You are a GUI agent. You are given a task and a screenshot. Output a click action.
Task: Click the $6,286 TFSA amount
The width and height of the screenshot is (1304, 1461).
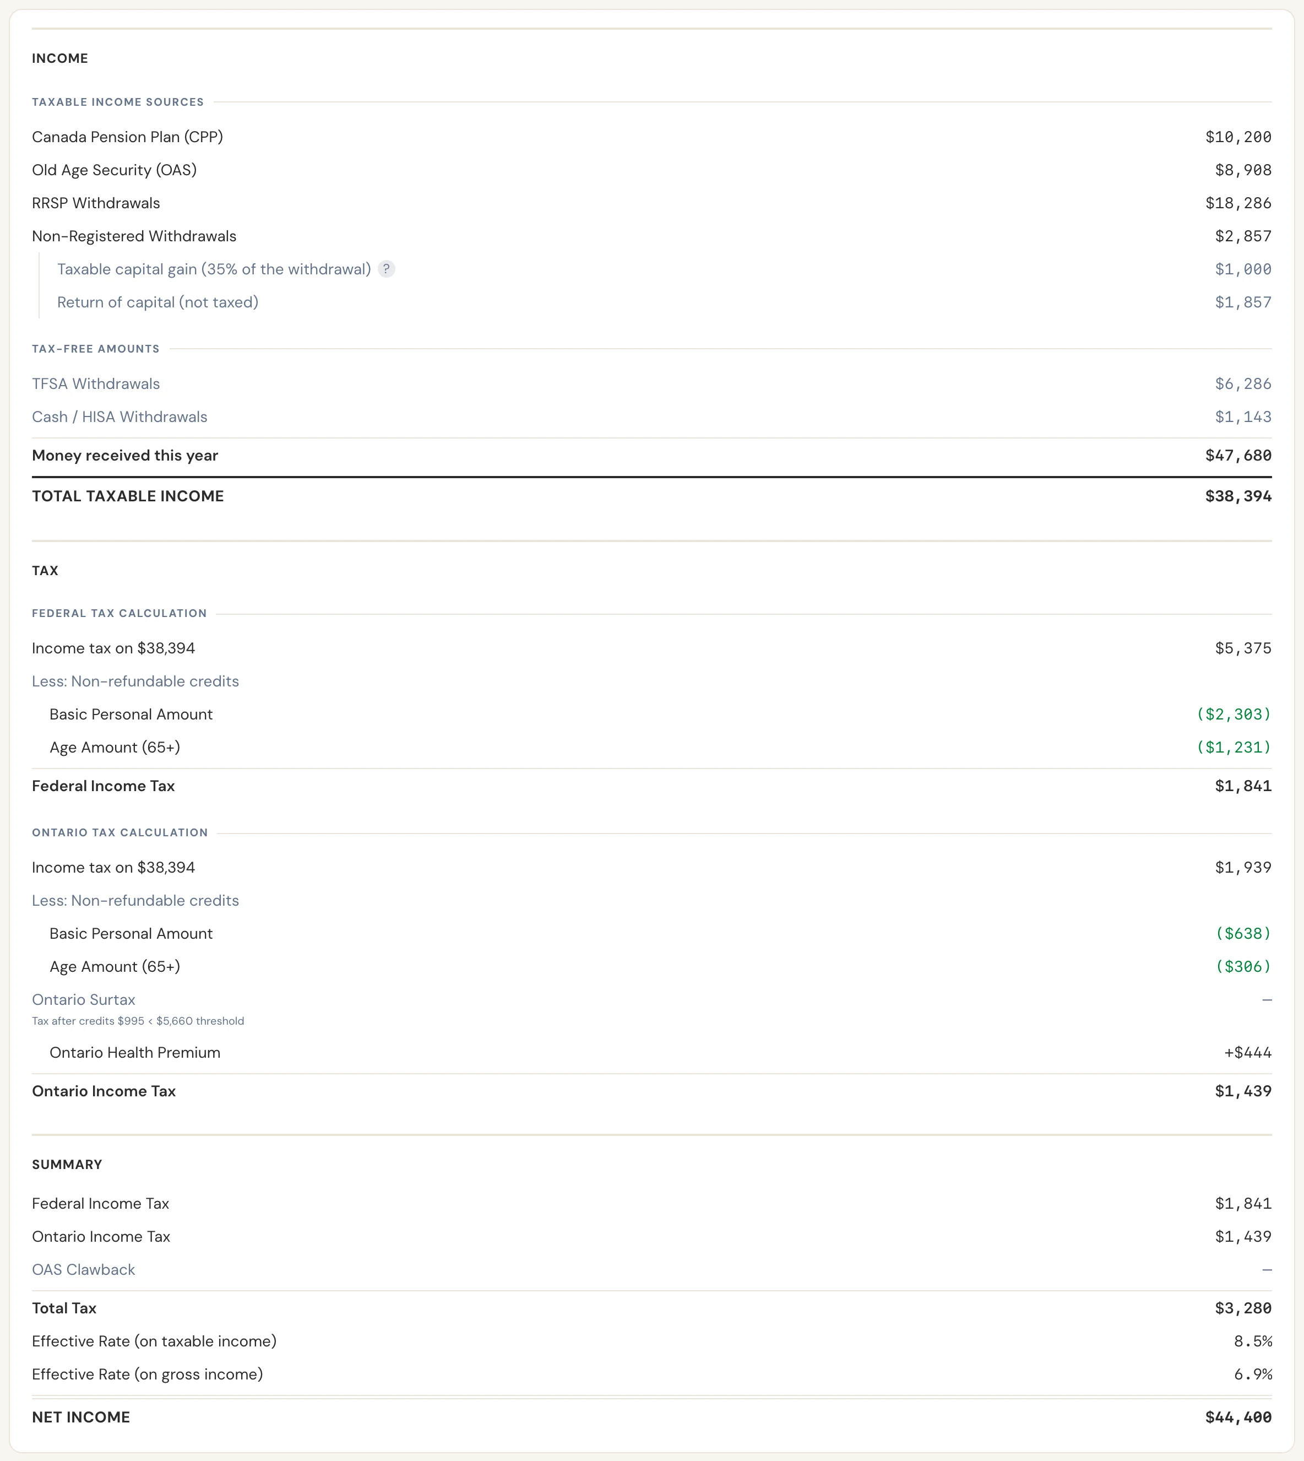point(1243,383)
